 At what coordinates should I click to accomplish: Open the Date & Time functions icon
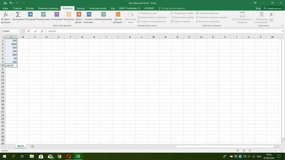79,14
